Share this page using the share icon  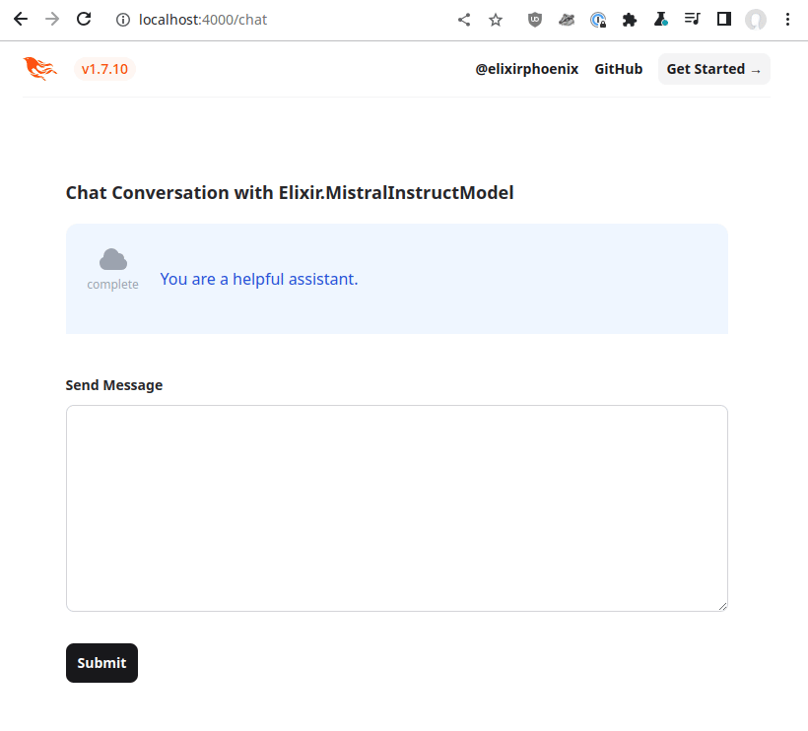click(x=464, y=20)
